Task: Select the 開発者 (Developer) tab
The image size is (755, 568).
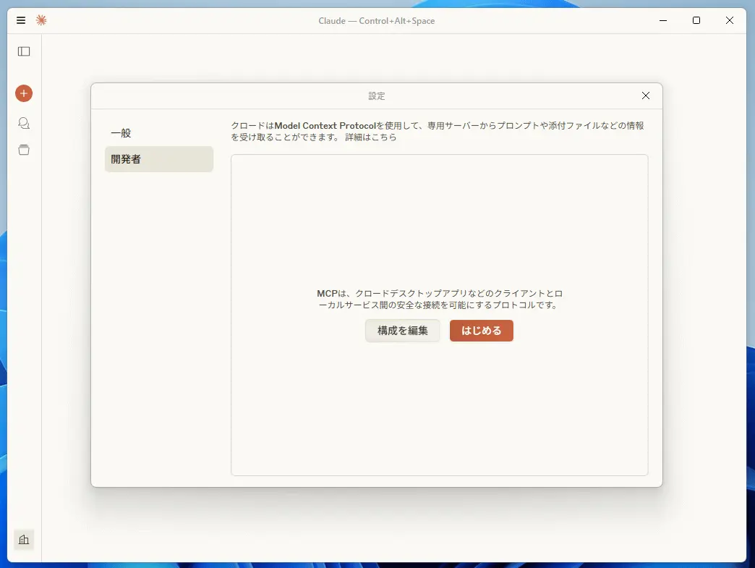Action: (158, 158)
